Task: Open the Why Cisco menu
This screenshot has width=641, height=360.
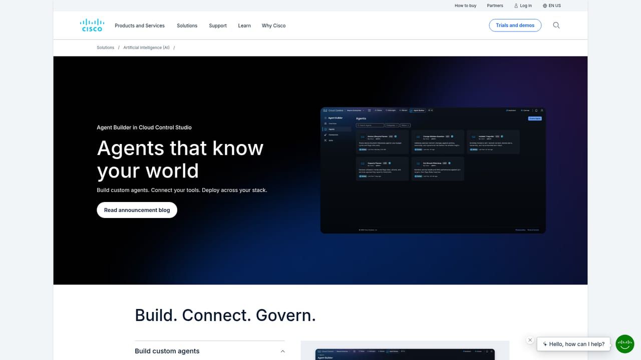Action: tap(273, 25)
